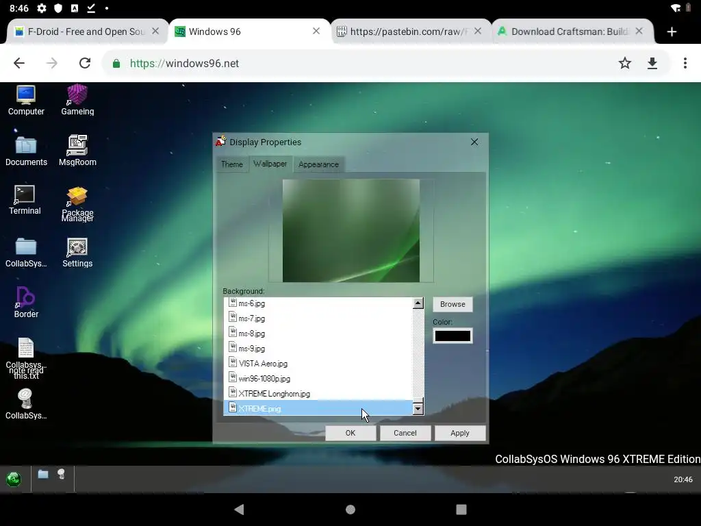Click the taskbar clock 20:46
The width and height of the screenshot is (701, 526).
683,479
